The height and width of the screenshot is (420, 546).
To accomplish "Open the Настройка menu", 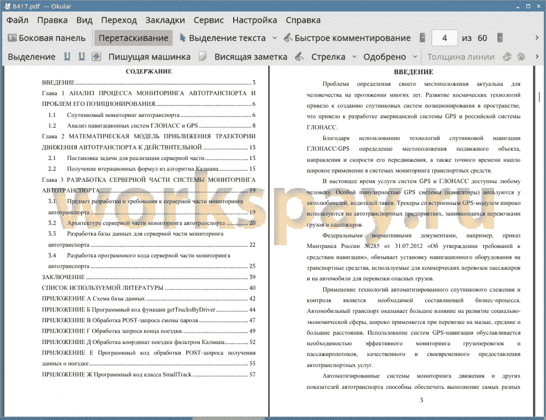I will 254,20.
